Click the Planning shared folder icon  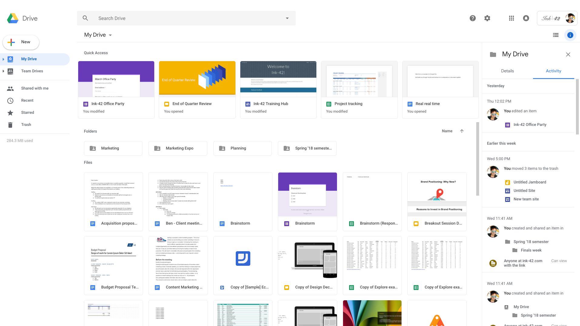pyautogui.click(x=222, y=148)
